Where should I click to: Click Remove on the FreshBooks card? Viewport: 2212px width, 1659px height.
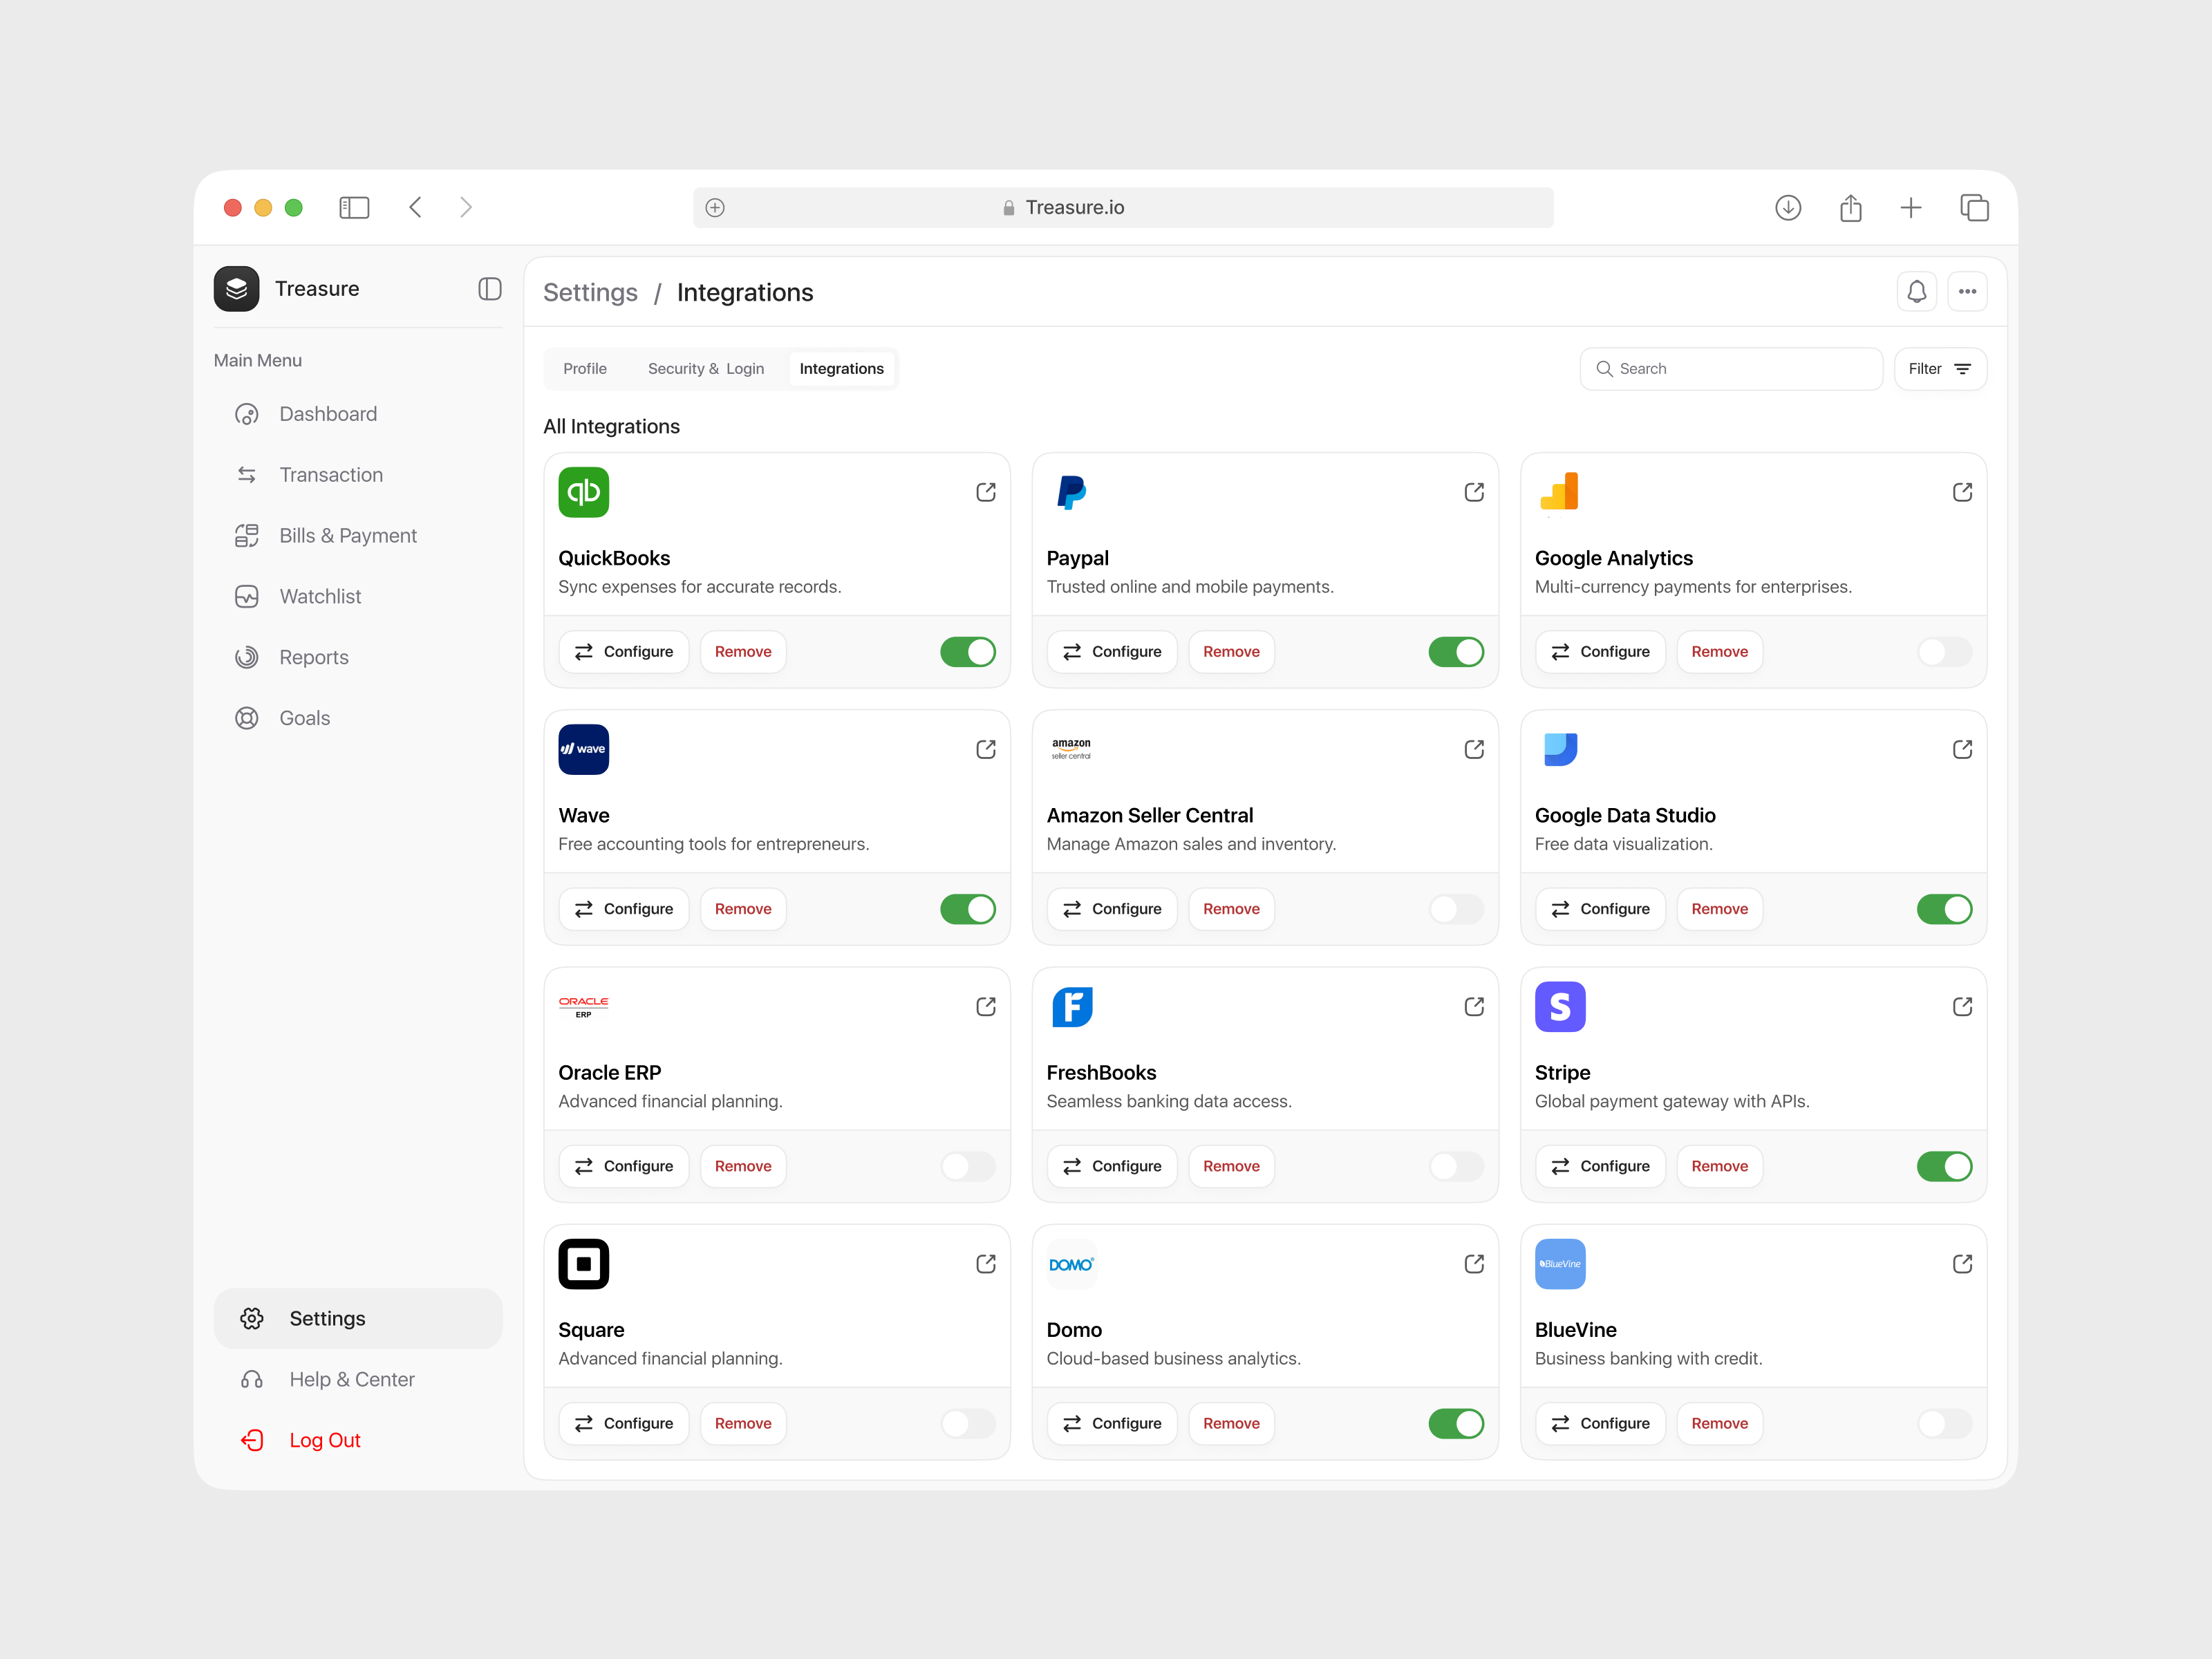tap(1231, 1166)
